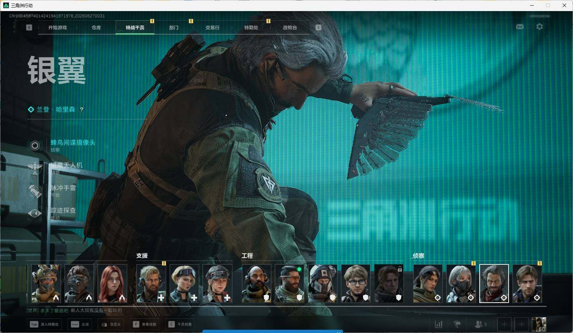Click the 踪迹探查 skill name
573x333 pixels.
63,210
